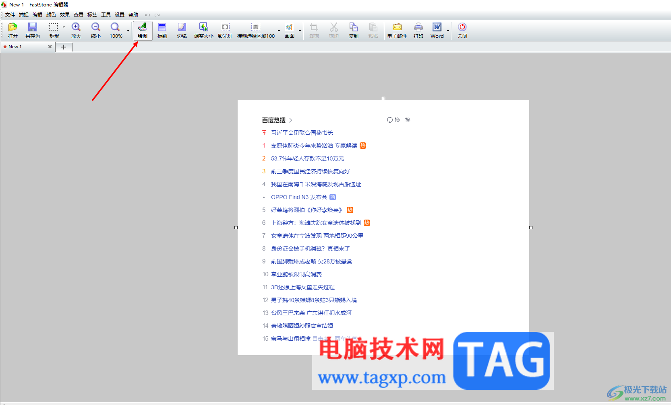Click the text 53.7%年轻人存款不足10万元
This screenshot has height=405, width=671.
[308, 158]
